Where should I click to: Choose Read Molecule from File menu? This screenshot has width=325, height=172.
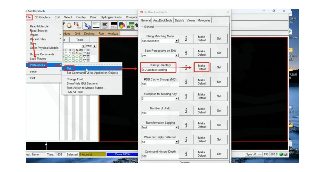[39, 26]
